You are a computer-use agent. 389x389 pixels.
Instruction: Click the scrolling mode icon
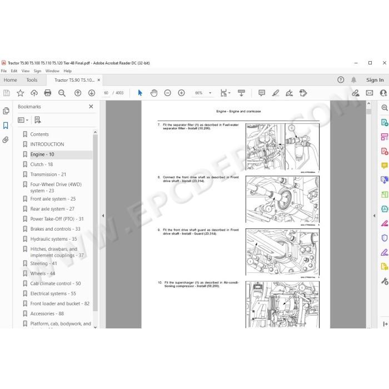point(241,93)
